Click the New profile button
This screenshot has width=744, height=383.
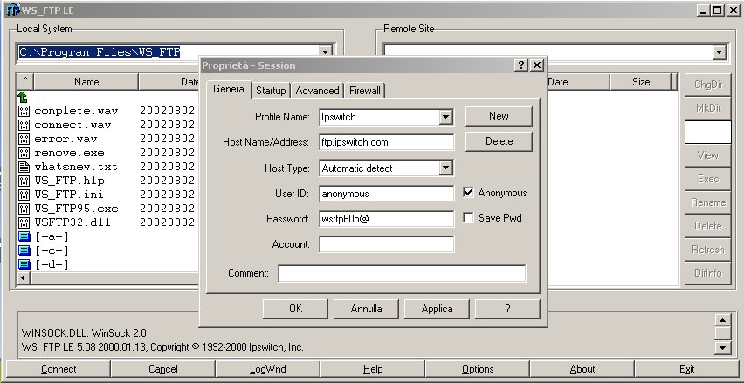click(x=499, y=116)
